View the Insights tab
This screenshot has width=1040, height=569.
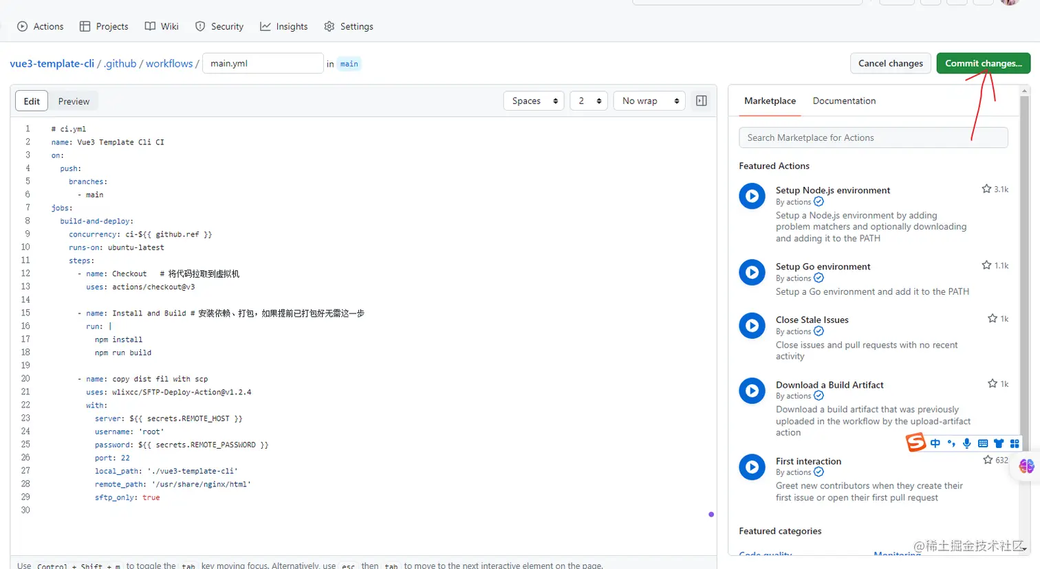click(x=283, y=26)
